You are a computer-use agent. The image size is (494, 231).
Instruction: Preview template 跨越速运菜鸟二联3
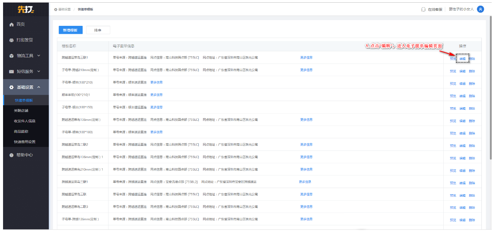click(453, 208)
